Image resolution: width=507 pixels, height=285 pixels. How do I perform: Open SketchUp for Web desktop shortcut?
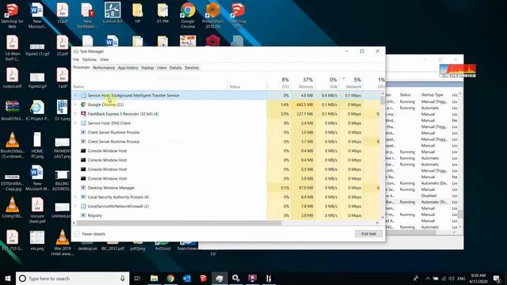pyautogui.click(x=12, y=15)
